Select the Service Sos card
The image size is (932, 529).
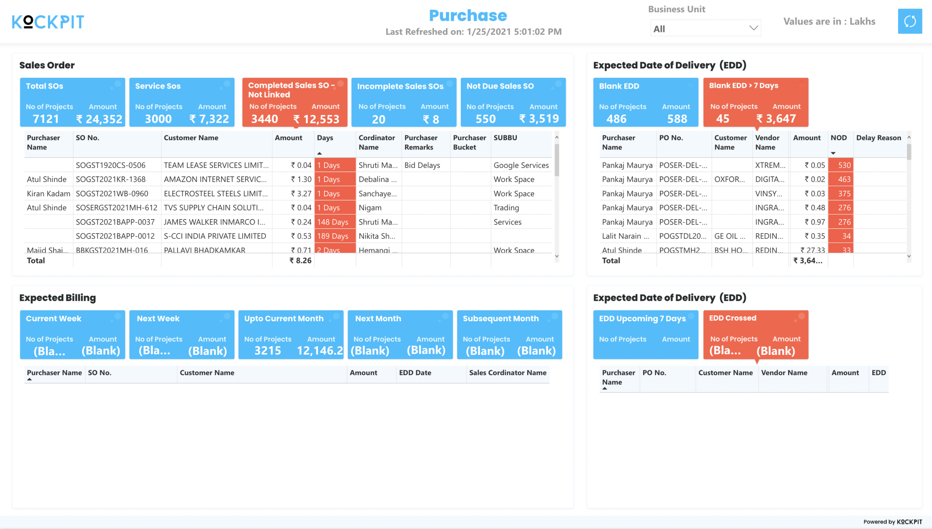182,102
